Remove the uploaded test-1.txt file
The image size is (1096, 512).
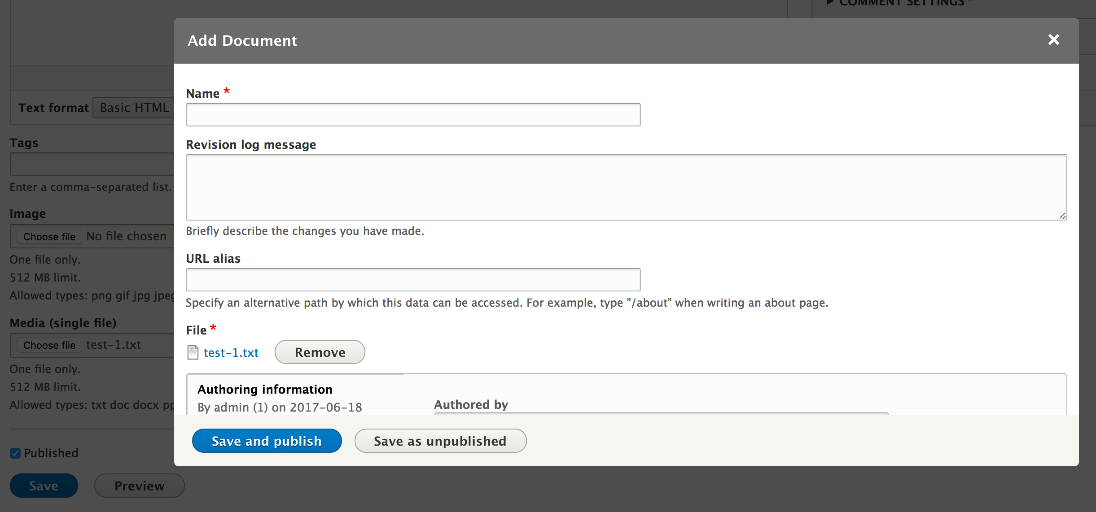click(x=320, y=352)
